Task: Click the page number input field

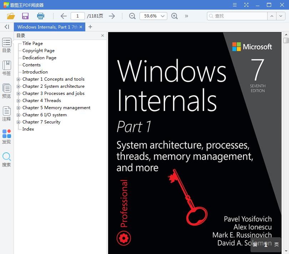Action: [x=77, y=16]
